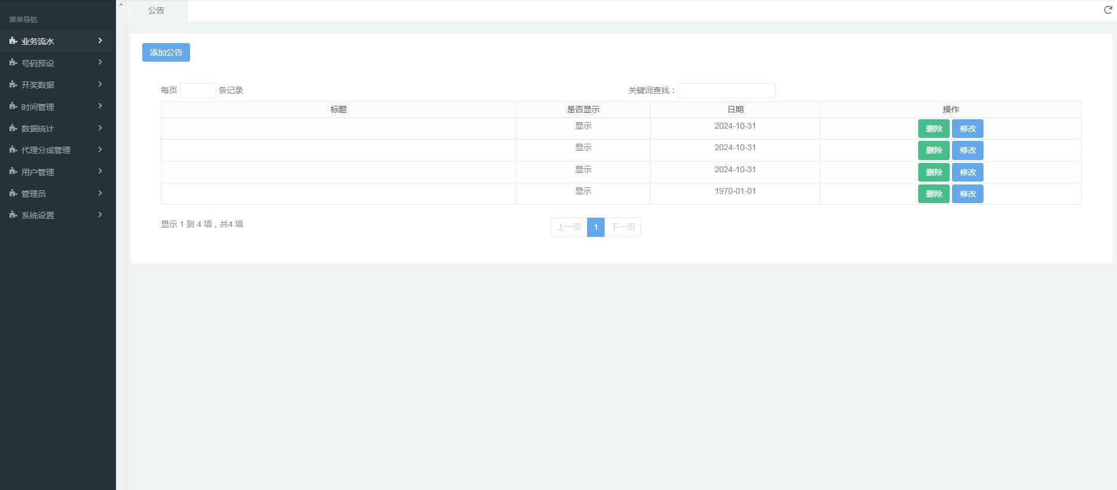The height and width of the screenshot is (490, 1117).
Task: Click the puzzle icon beside 用户管理
Action: click(13, 172)
